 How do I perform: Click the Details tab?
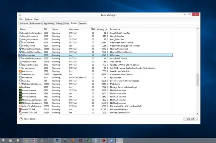tap(74, 23)
